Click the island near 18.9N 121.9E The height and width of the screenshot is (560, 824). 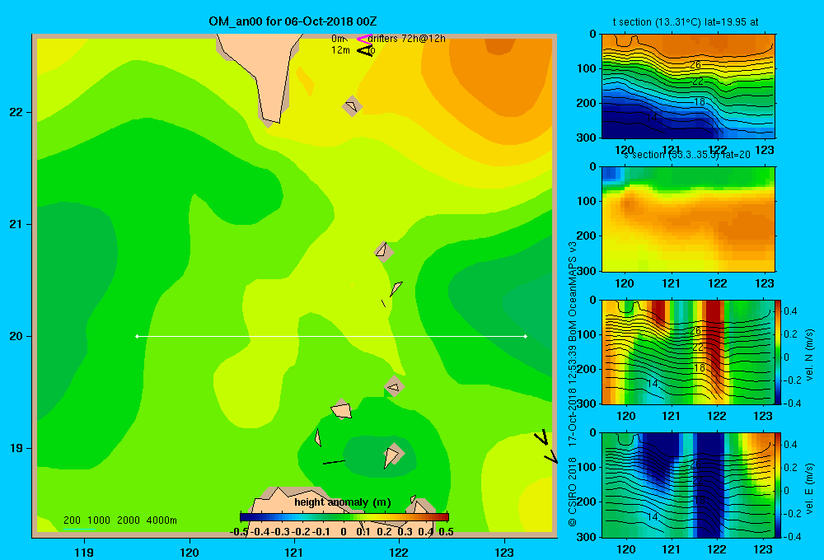[393, 455]
